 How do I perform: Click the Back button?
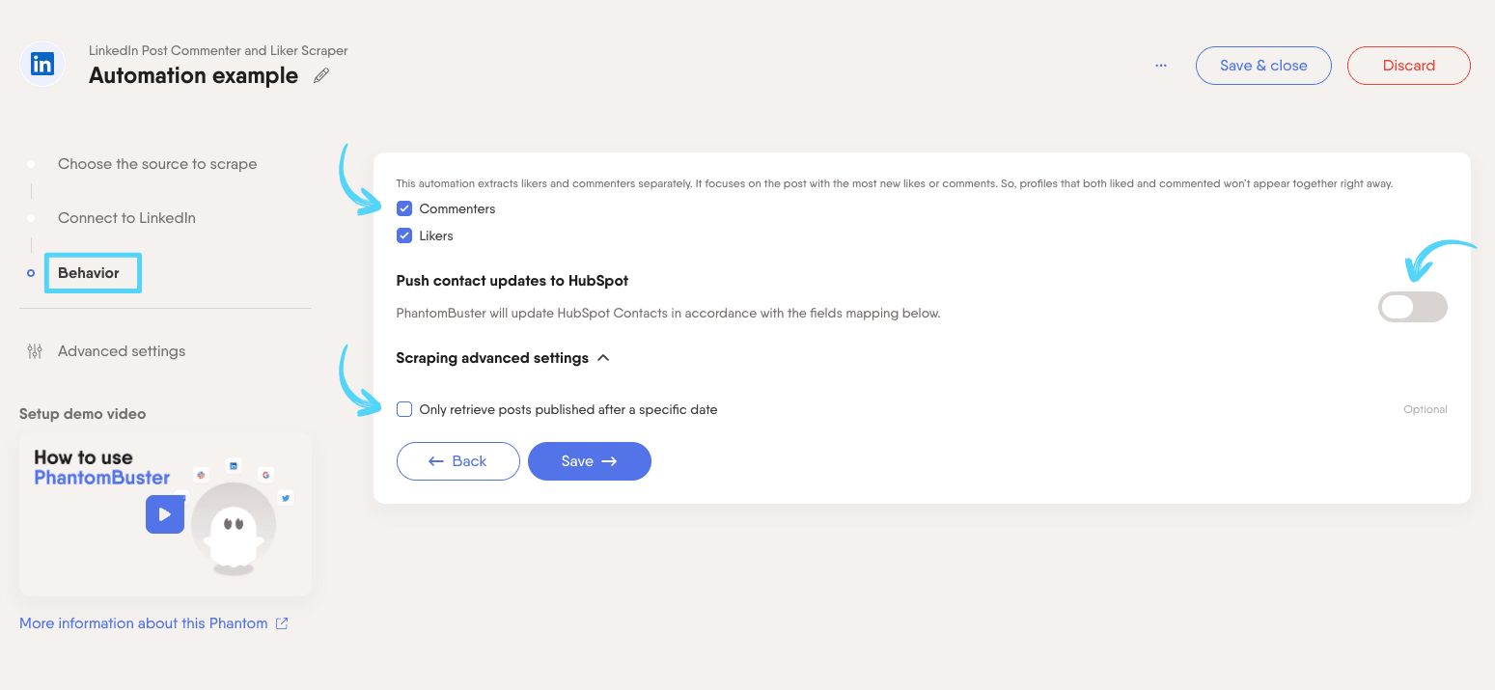coord(457,461)
